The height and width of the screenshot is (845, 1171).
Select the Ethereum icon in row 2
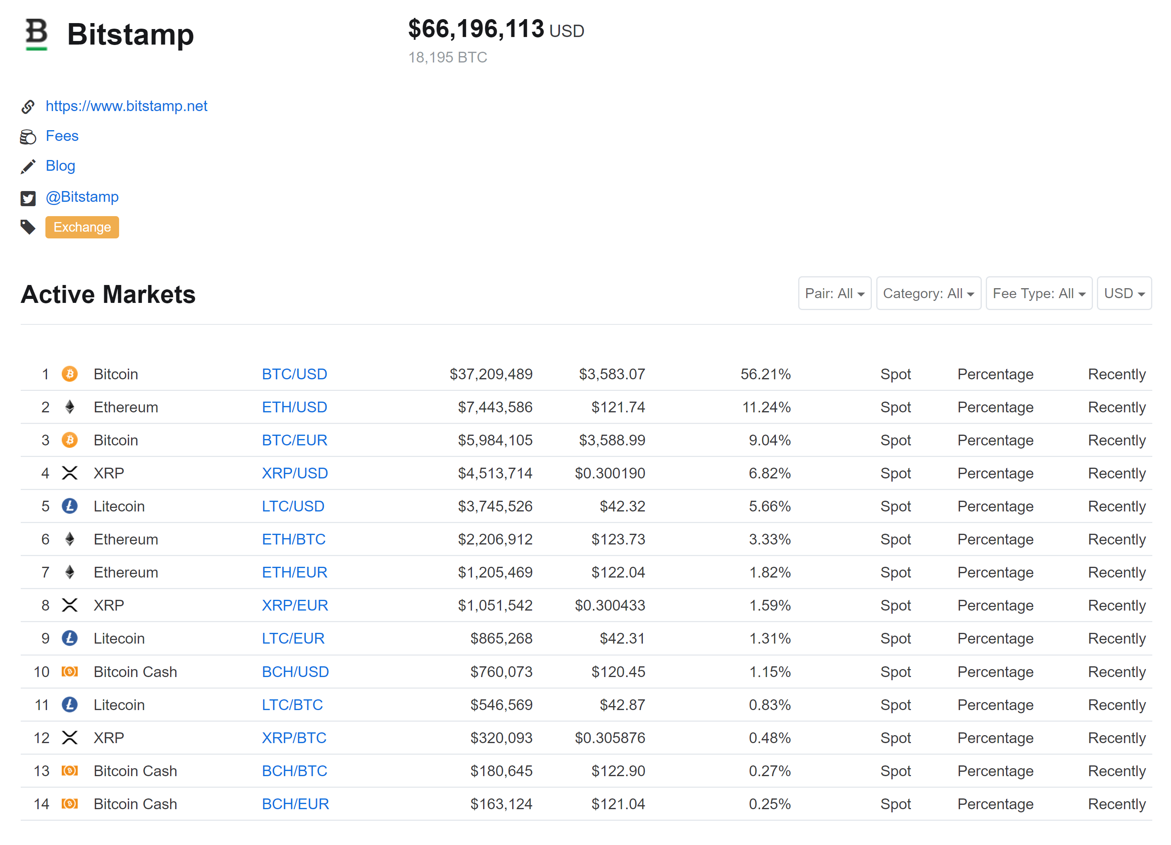tap(70, 406)
